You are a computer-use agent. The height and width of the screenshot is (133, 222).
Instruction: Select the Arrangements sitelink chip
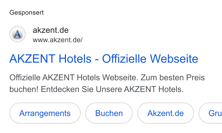tap(45, 113)
